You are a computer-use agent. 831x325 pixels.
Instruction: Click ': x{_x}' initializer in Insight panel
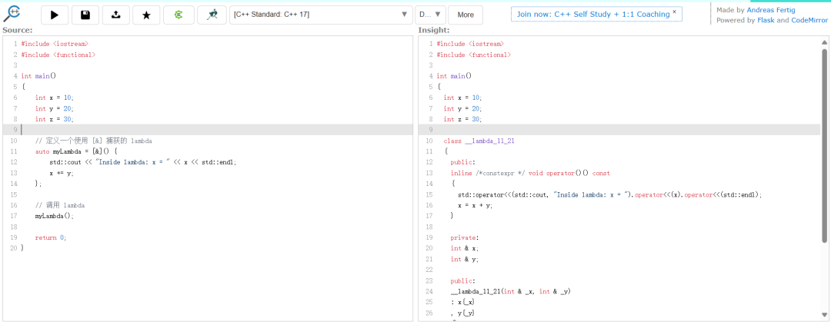tap(462, 302)
